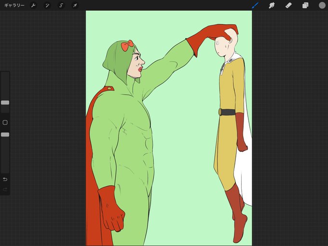Open the Actions wrench menu
The width and height of the screenshot is (328, 246).
tap(33, 5)
